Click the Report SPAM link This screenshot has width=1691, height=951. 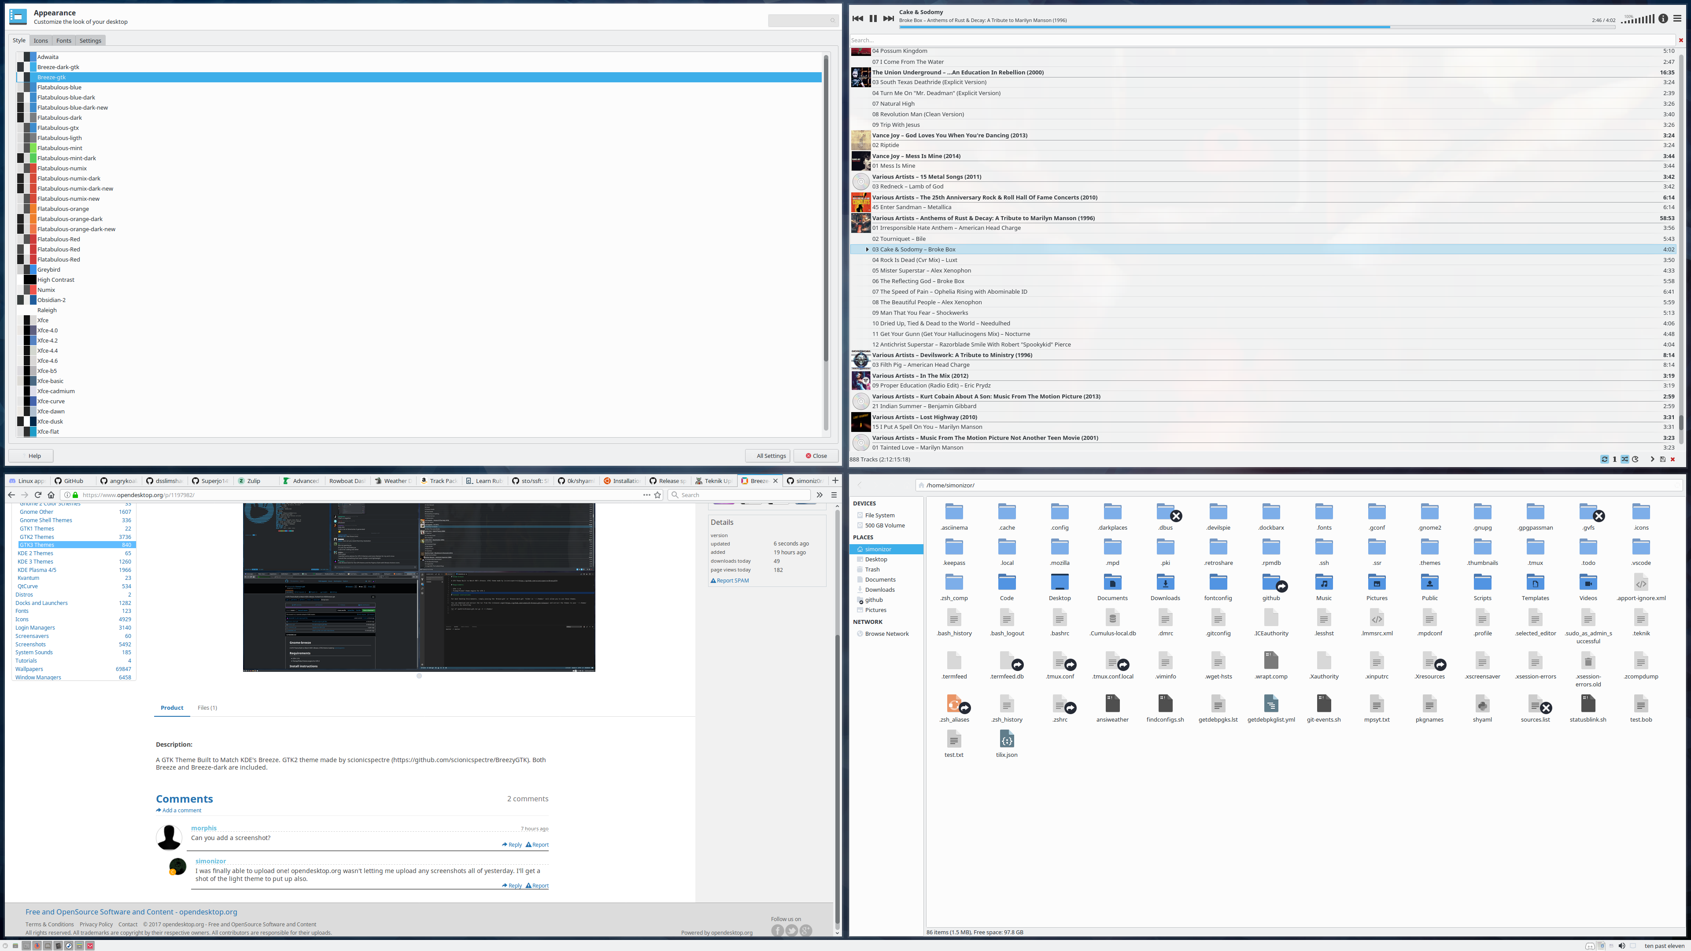click(729, 580)
